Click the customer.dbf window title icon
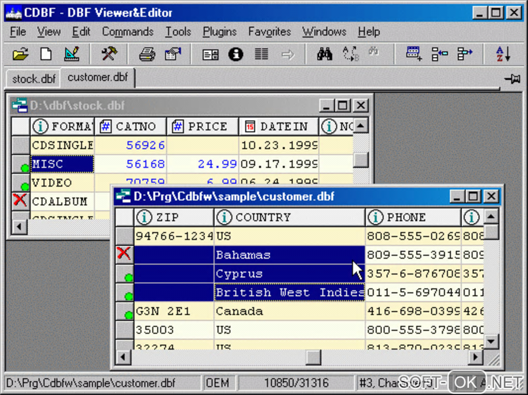The width and height of the screenshot is (528, 395). pyautogui.click(x=123, y=196)
